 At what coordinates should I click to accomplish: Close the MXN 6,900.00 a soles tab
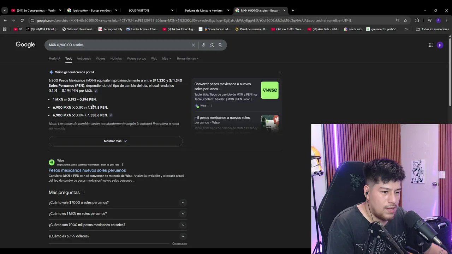point(284,11)
